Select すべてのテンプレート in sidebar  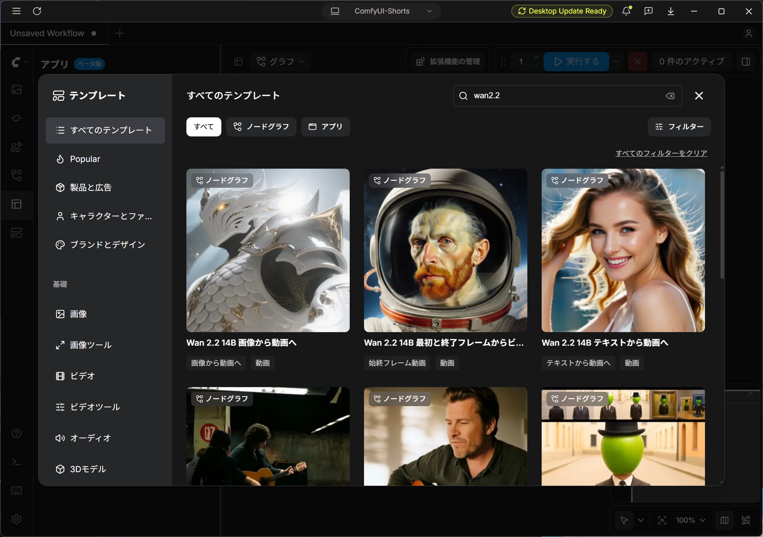(105, 130)
